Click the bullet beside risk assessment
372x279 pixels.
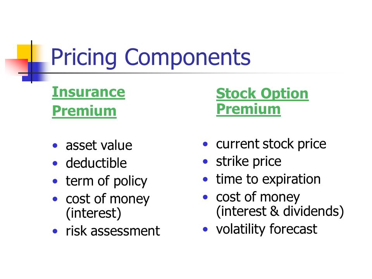coord(55,231)
